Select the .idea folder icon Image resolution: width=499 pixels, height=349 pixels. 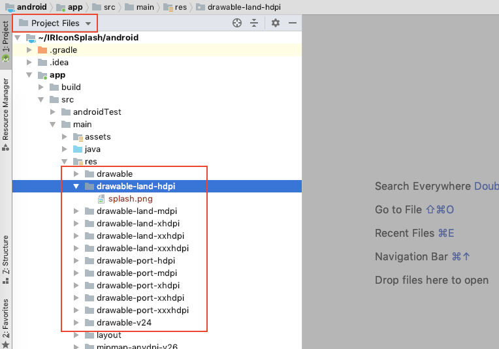[42, 63]
